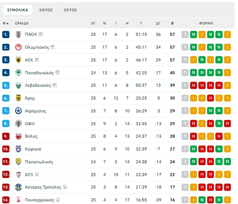Screen dimensions: 238x204
Task: Click the Ολυμπιακός team logo
Action: 18,47
